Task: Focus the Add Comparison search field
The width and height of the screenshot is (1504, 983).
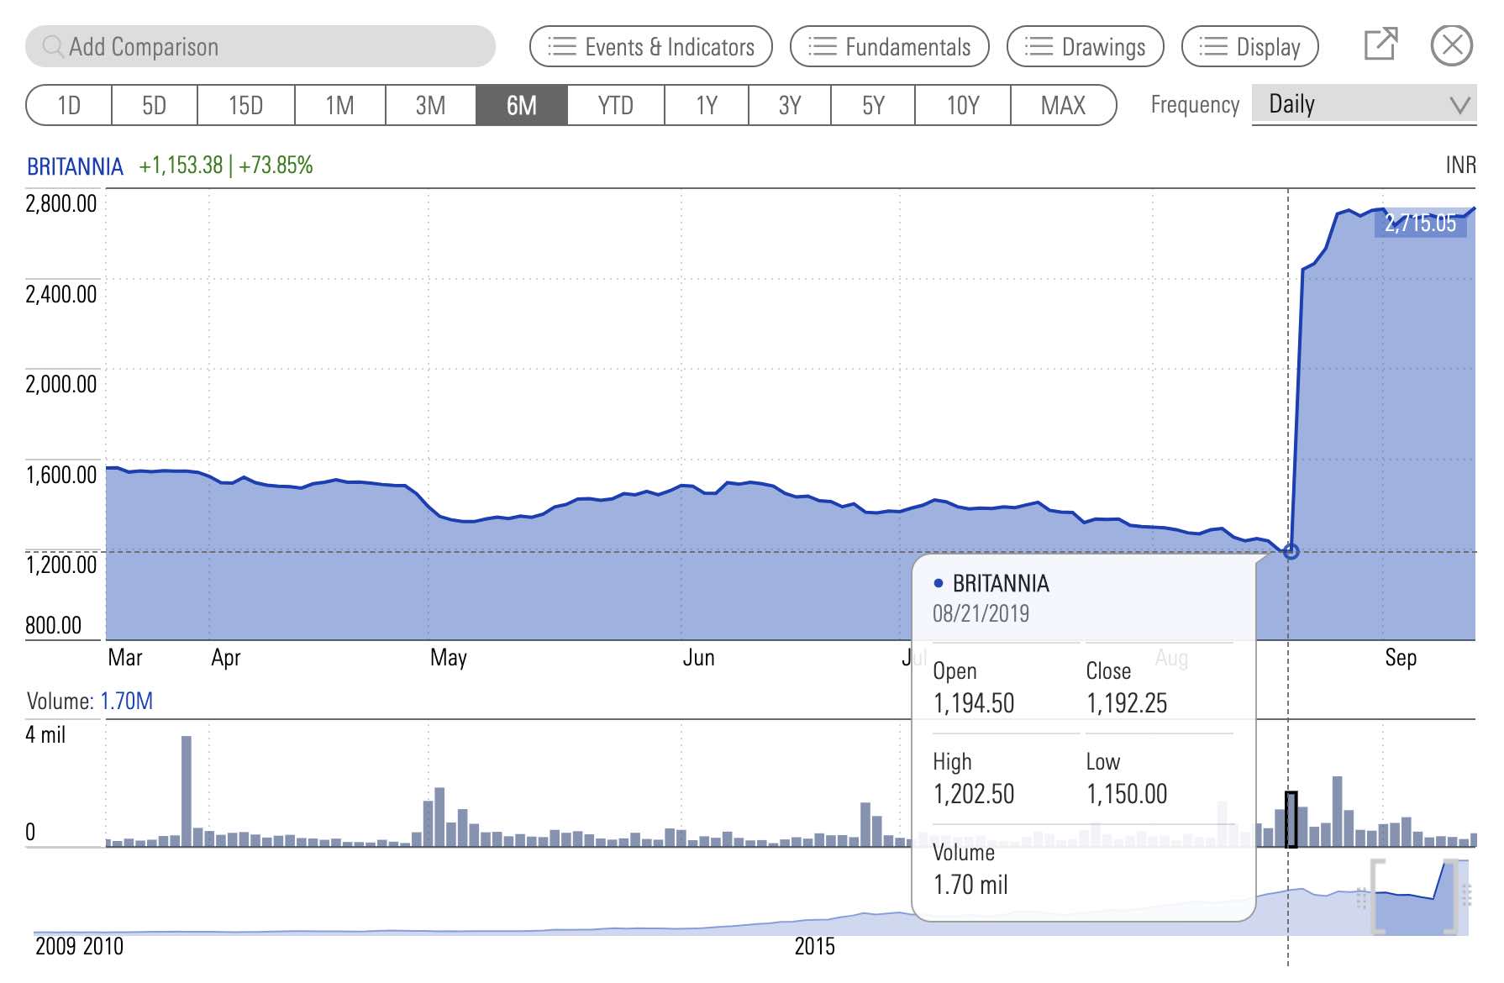Action: 260,46
